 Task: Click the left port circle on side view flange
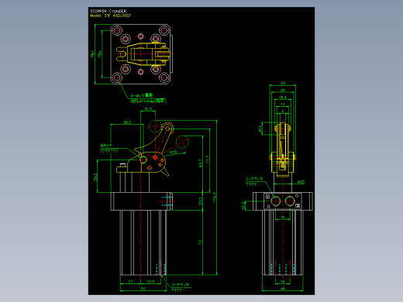[276, 201]
